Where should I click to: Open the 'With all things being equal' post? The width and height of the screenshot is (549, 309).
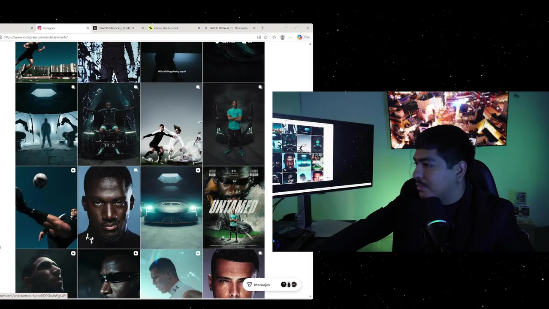coord(171,62)
